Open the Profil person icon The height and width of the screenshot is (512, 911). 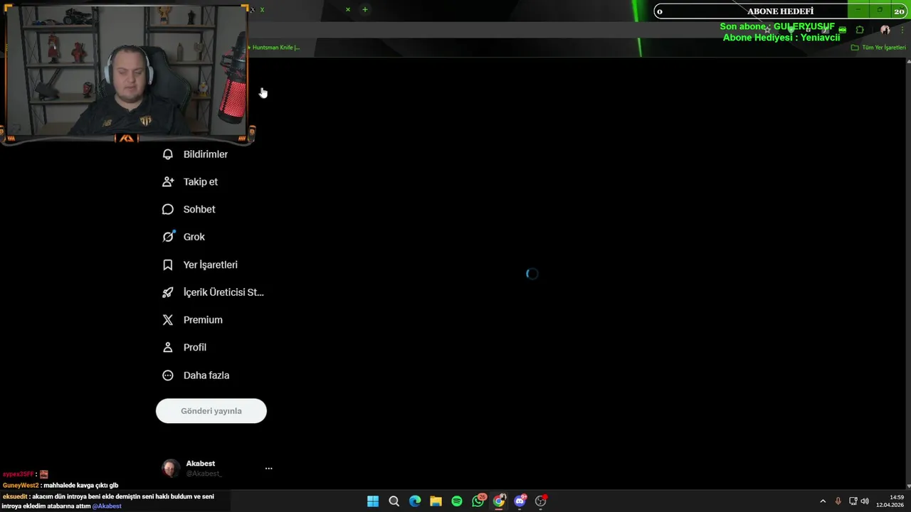(x=168, y=348)
